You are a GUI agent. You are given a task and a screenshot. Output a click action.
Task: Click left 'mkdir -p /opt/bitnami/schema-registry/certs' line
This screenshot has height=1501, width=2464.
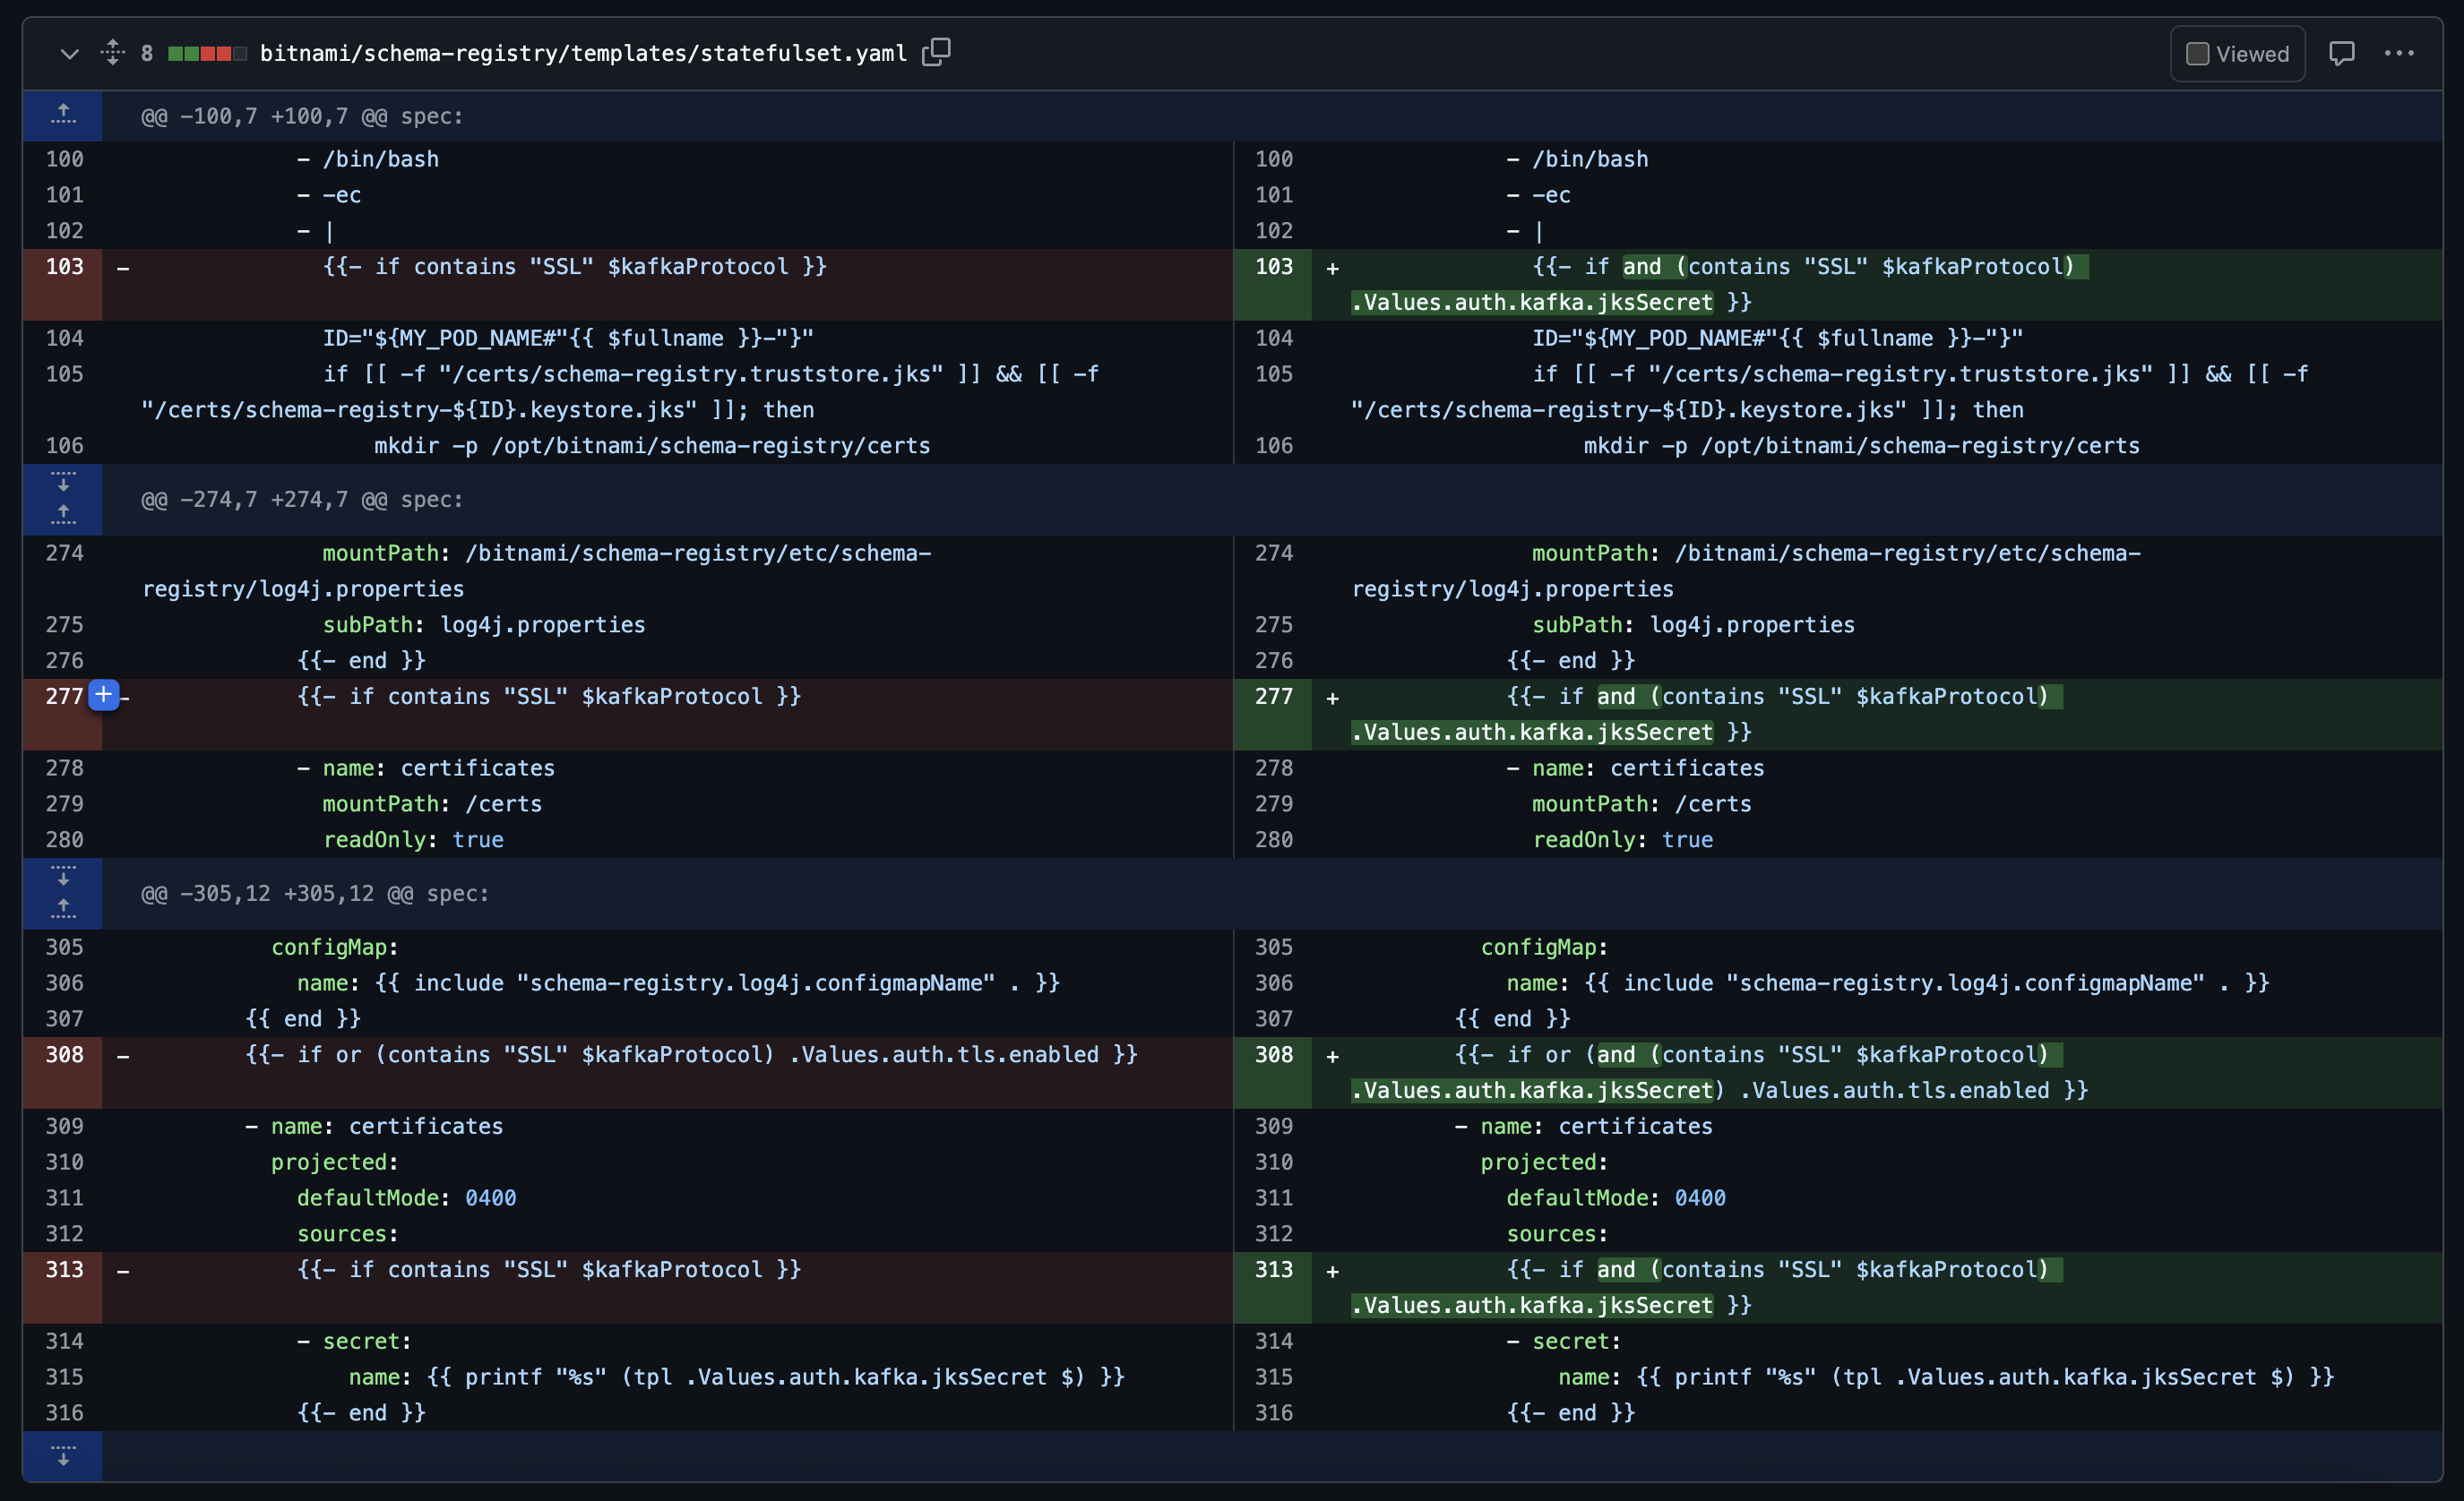[652, 446]
